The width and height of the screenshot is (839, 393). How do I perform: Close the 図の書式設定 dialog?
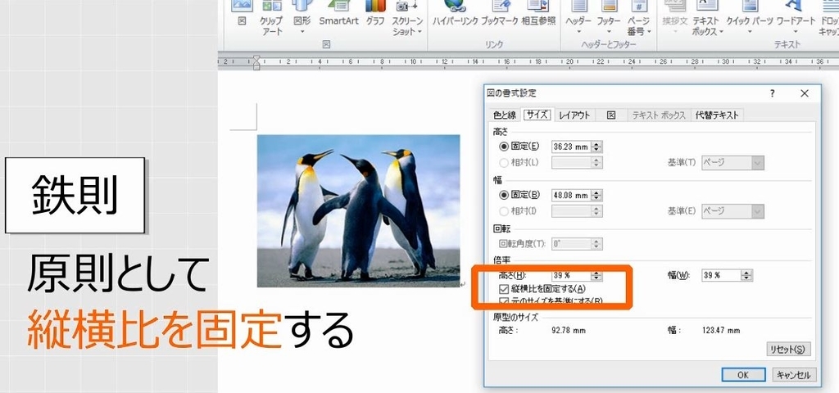(805, 93)
